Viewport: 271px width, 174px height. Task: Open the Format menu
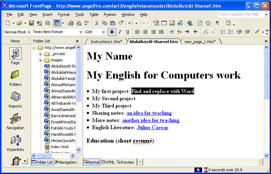click(63, 14)
